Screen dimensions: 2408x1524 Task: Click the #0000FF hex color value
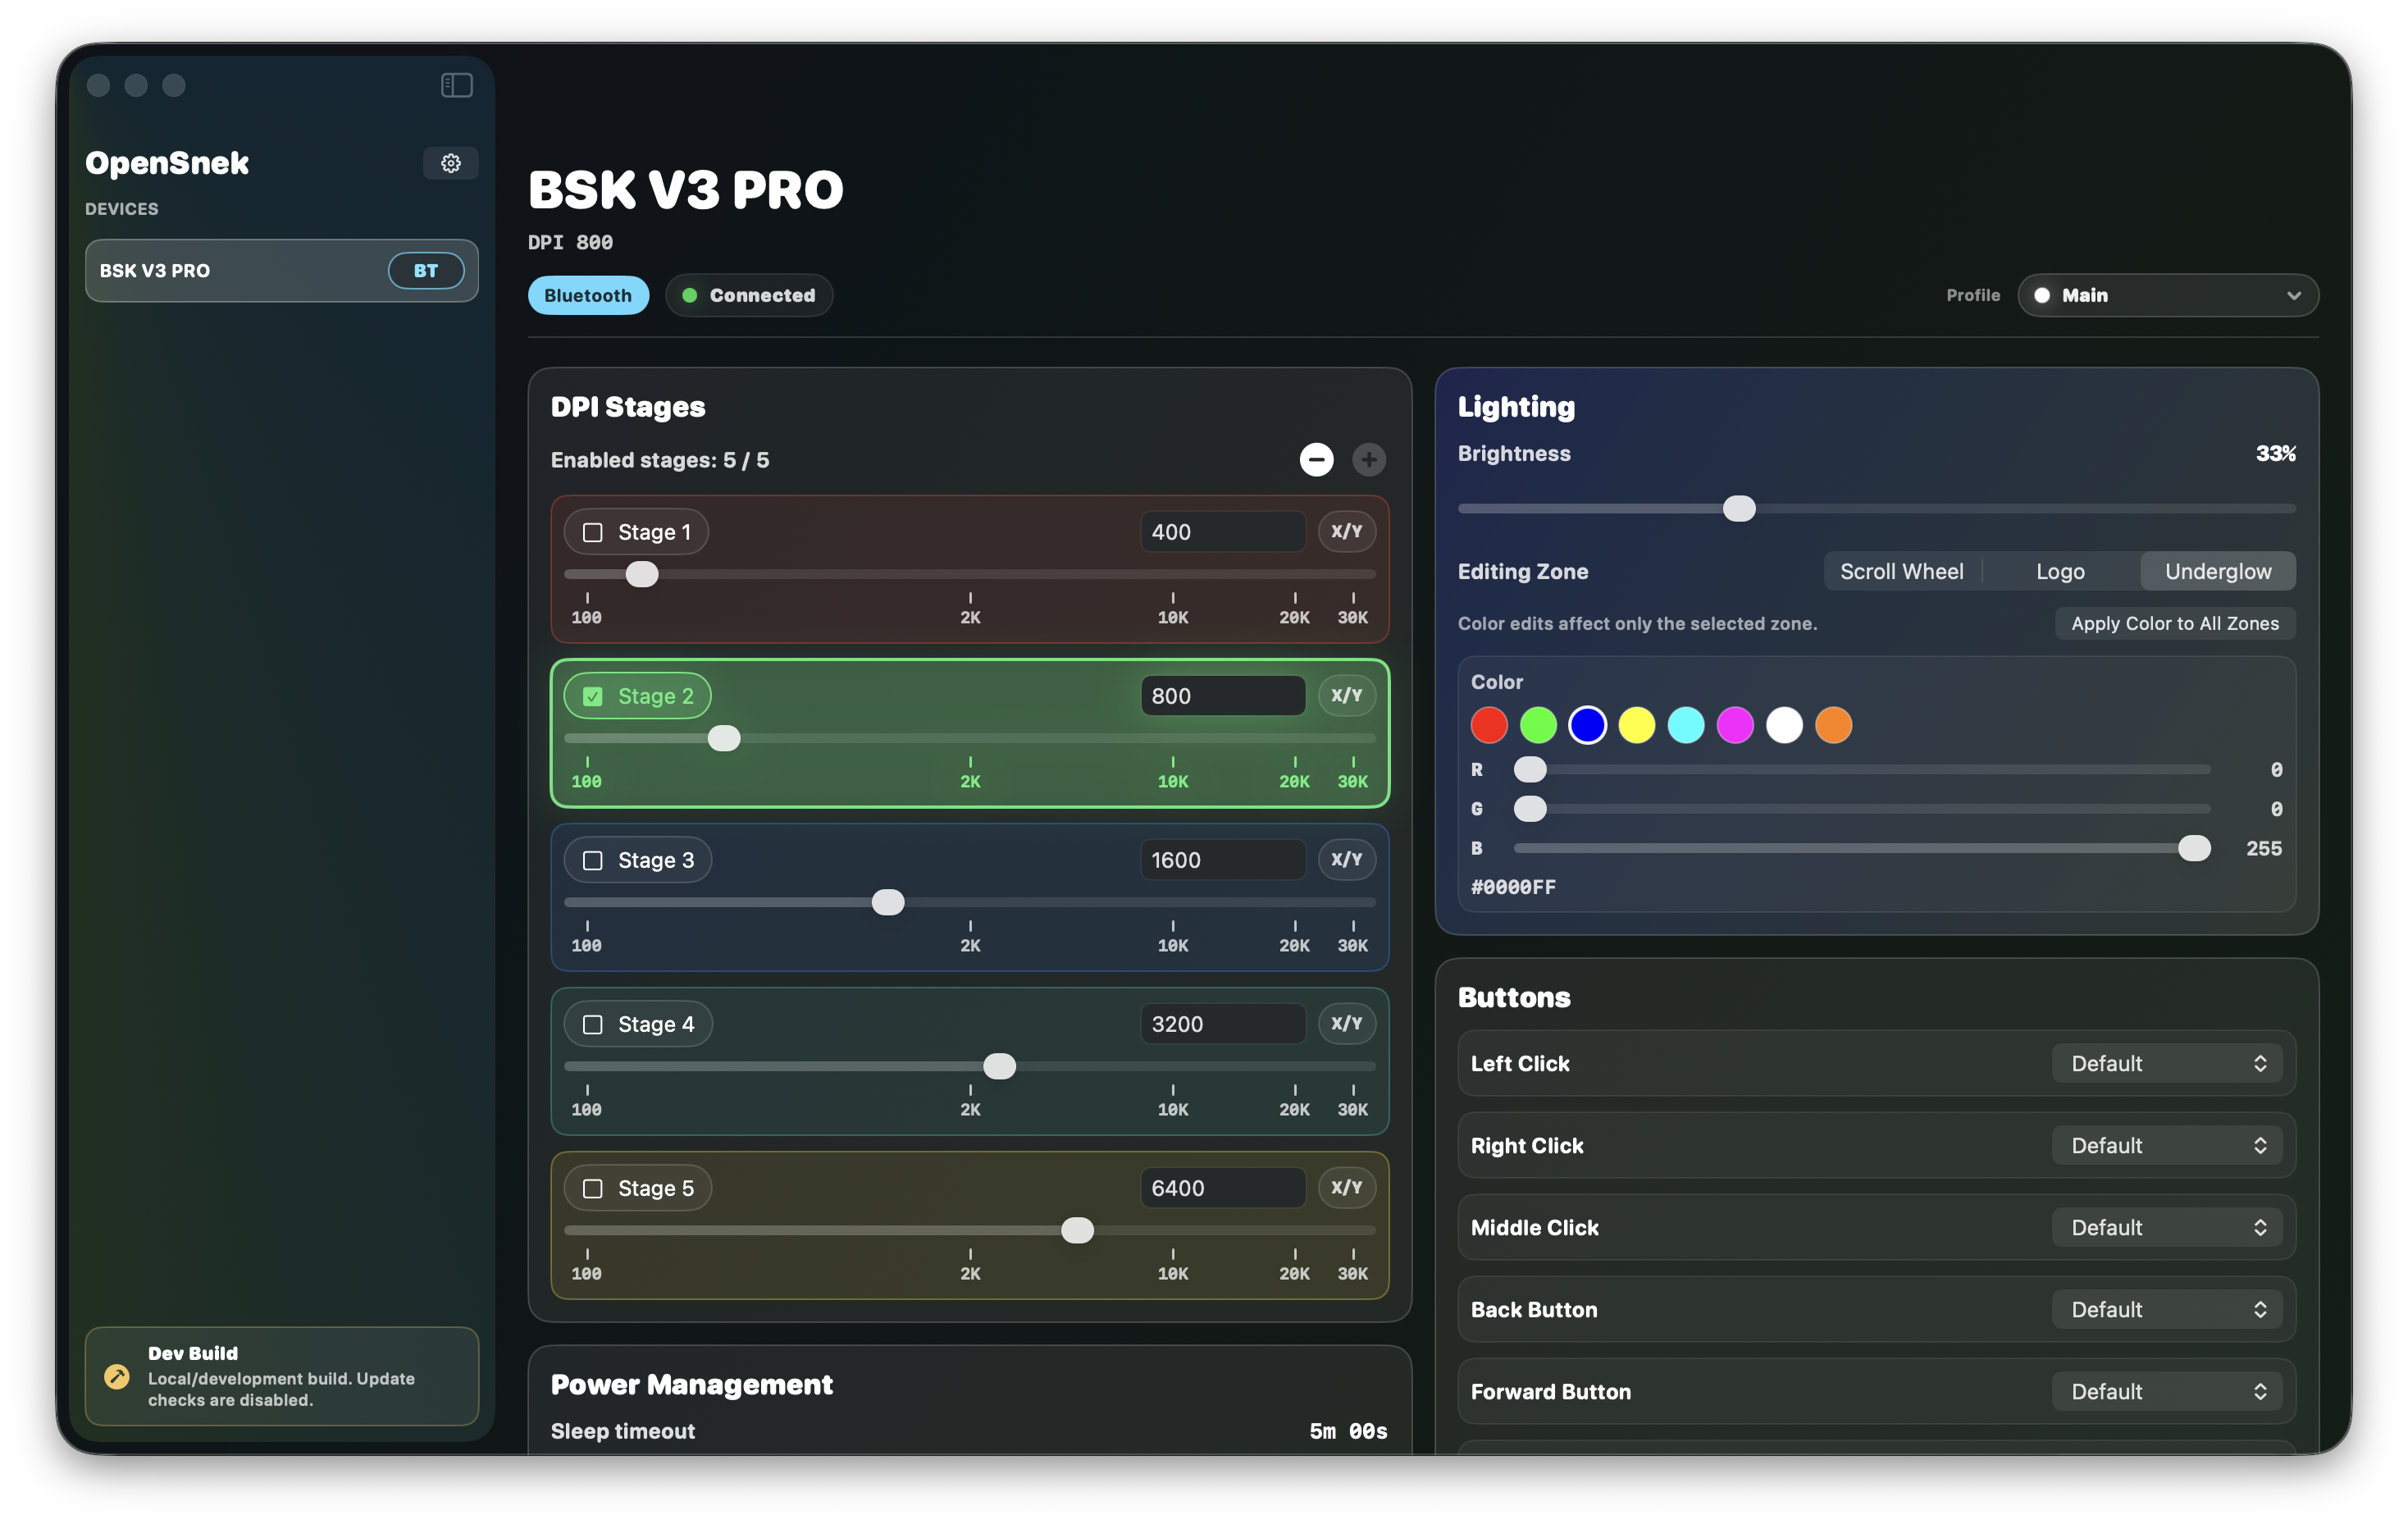pyautogui.click(x=1513, y=887)
